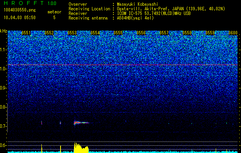
Task: Click the 0600 time marker
Action: tap(233, 33)
